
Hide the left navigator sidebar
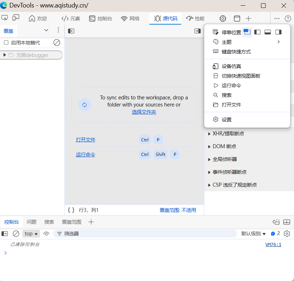71,31
